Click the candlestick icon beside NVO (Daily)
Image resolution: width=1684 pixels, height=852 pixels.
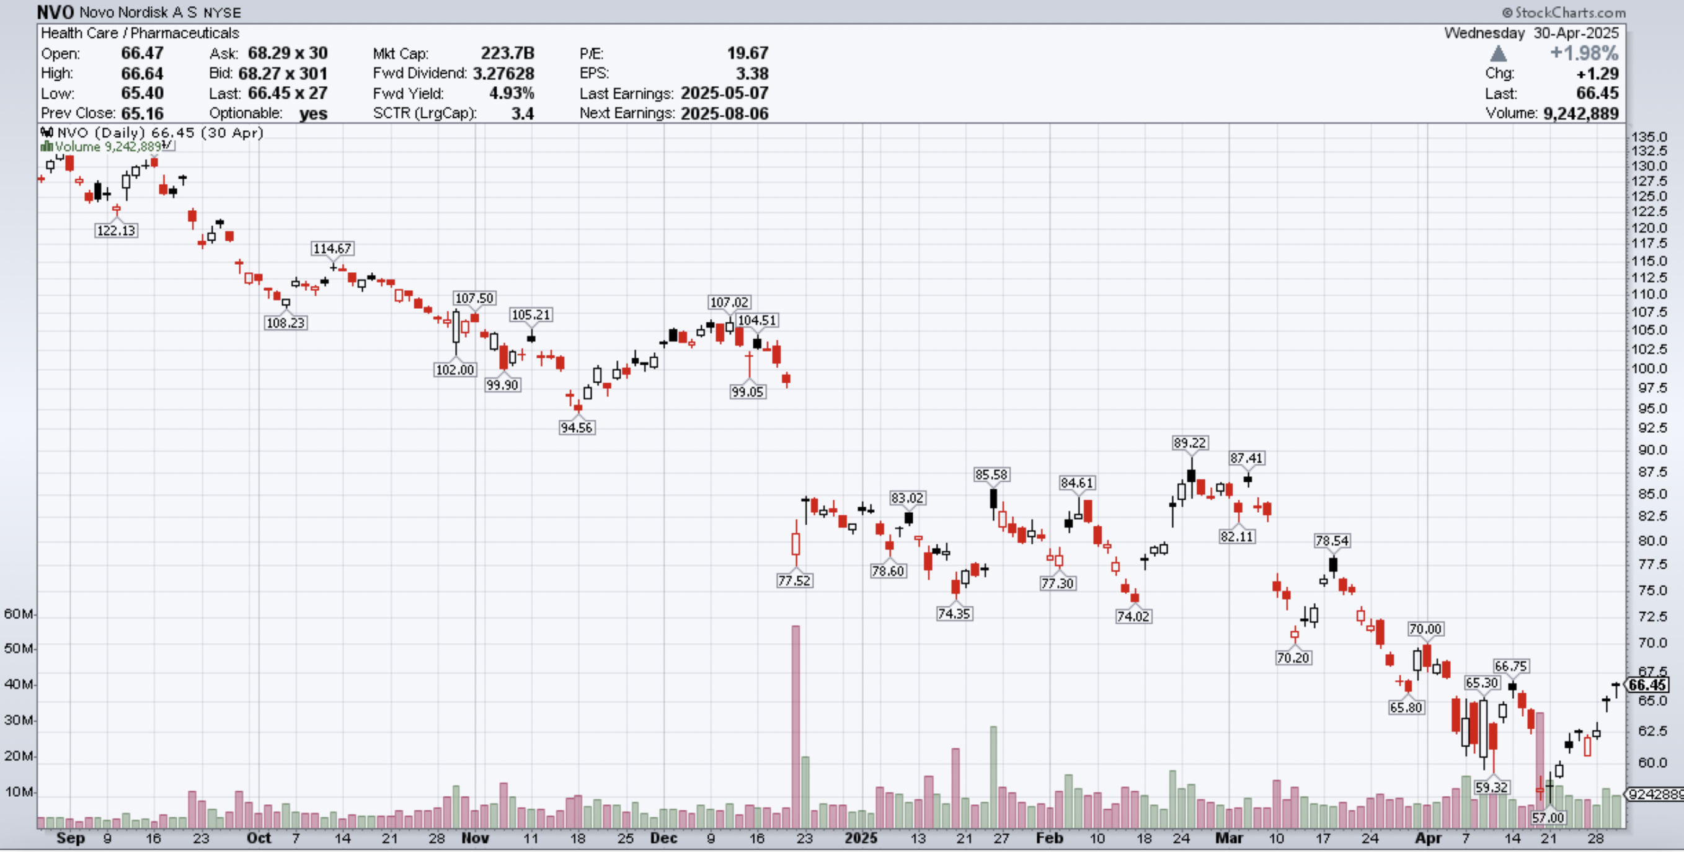click(47, 133)
